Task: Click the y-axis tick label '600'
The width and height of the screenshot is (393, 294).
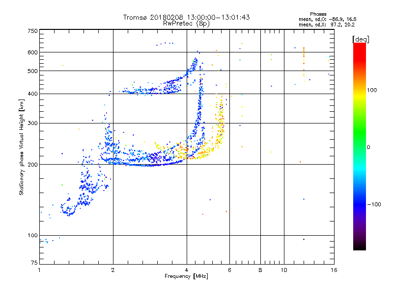Action: tap(32, 52)
